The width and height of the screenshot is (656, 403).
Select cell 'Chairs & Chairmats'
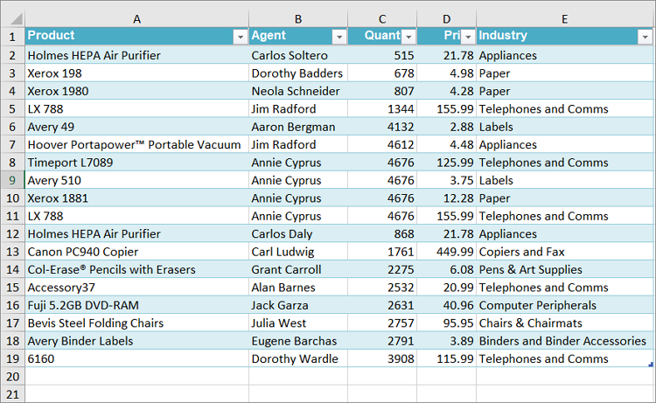pyautogui.click(x=565, y=323)
